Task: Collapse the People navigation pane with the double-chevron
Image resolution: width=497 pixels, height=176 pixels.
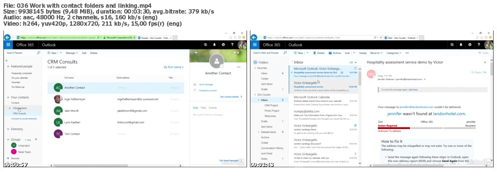Action: pyautogui.click(x=7, y=60)
